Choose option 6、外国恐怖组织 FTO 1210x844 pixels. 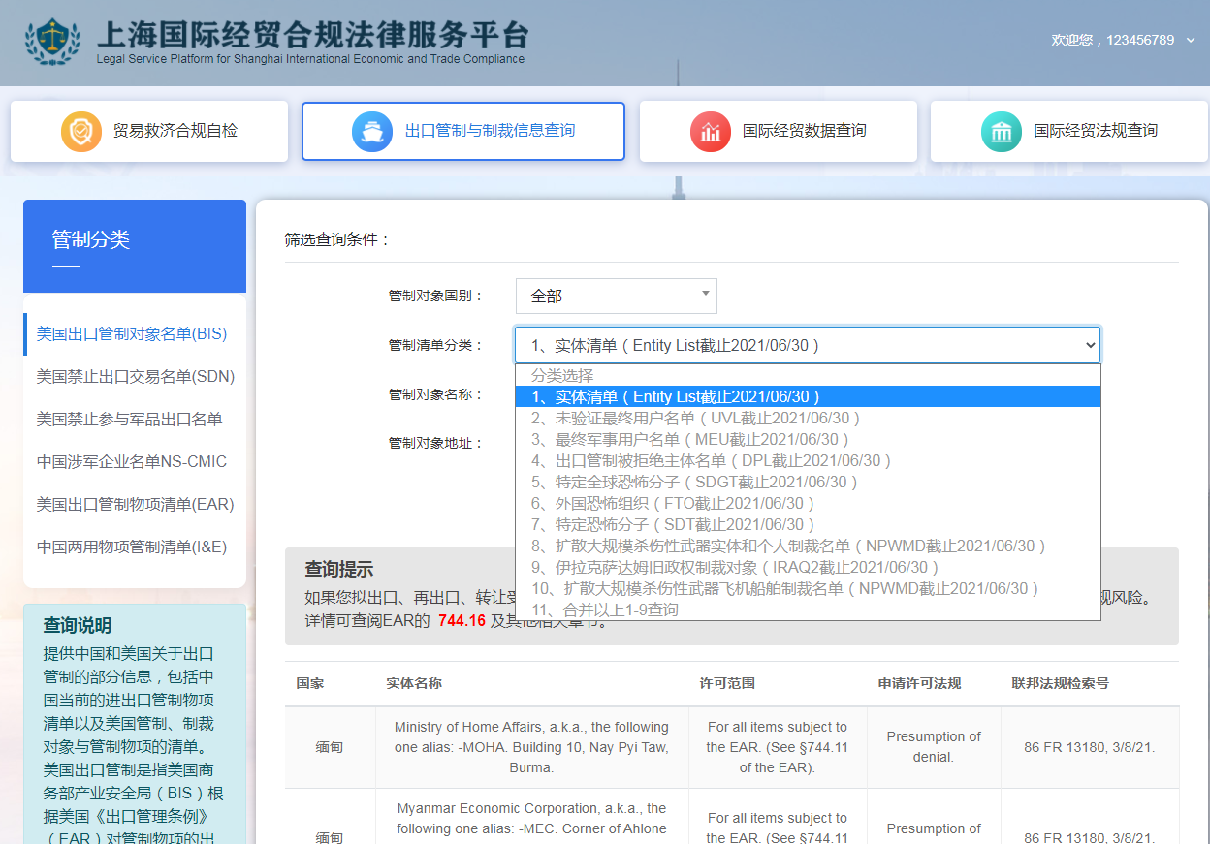(808, 503)
